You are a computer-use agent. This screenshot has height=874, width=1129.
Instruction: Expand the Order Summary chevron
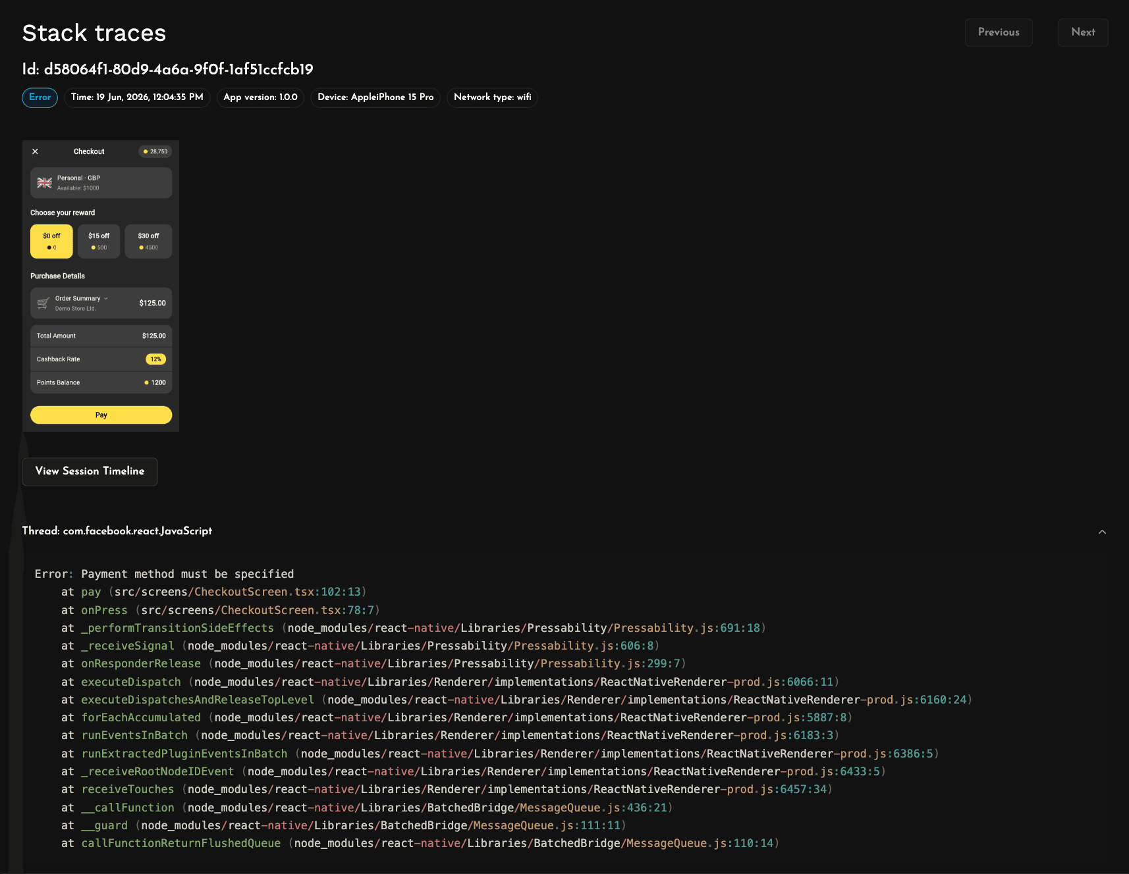pos(106,298)
